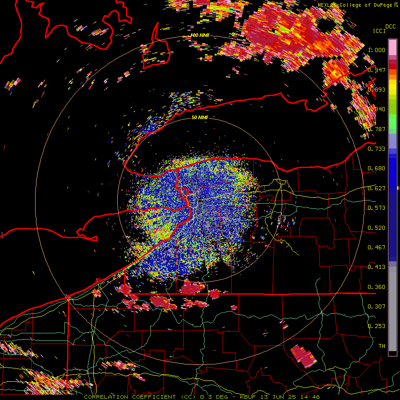Click the 0.893 scale value

pos(376,89)
